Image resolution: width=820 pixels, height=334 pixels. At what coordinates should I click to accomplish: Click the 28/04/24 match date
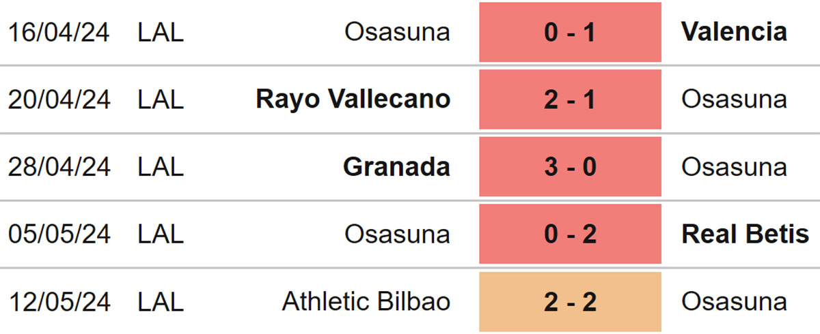click(x=59, y=167)
